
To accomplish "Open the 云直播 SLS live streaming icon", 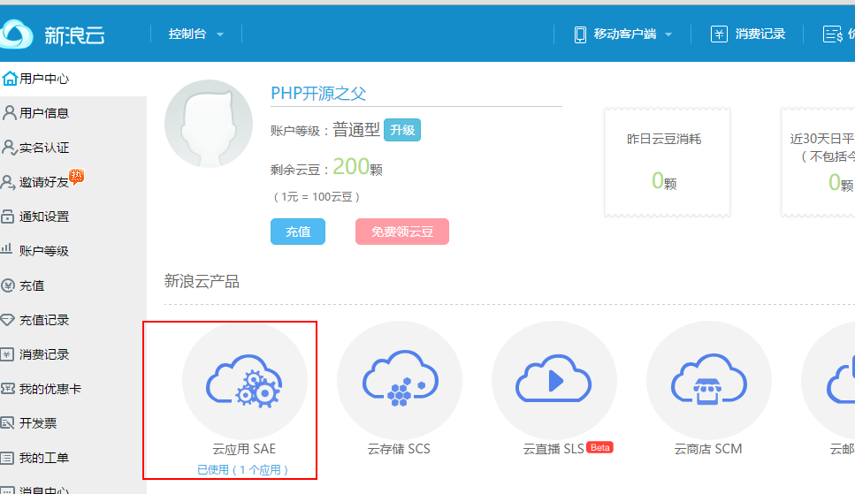I will (x=553, y=383).
